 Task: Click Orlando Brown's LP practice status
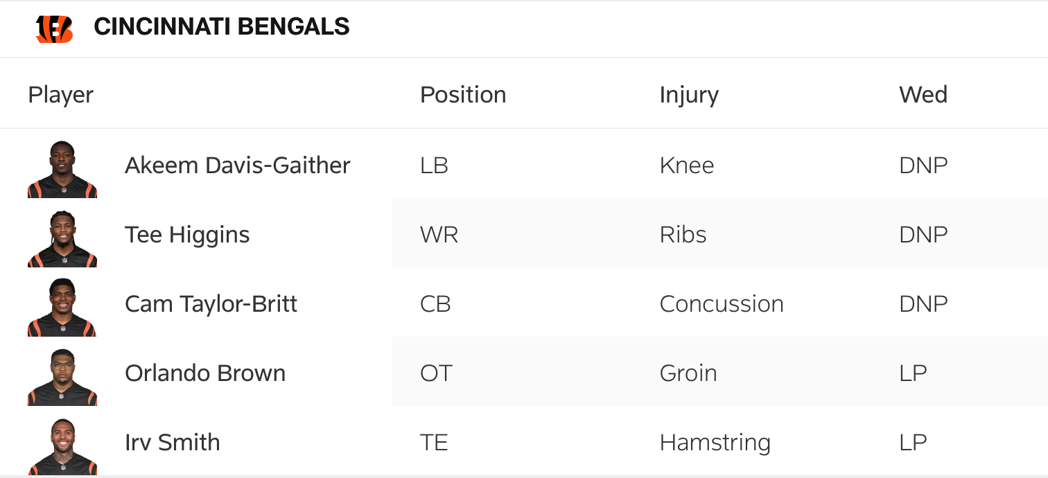[x=913, y=373]
